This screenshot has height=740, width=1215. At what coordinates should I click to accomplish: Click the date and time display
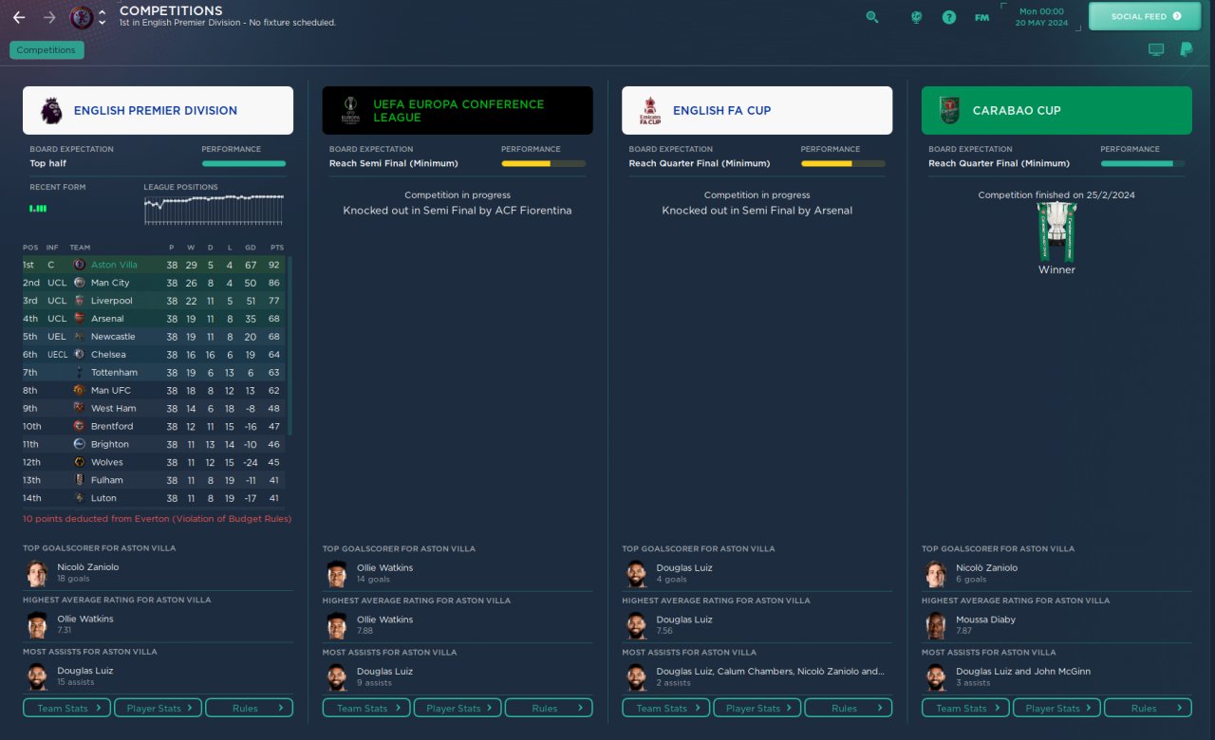1043,16
